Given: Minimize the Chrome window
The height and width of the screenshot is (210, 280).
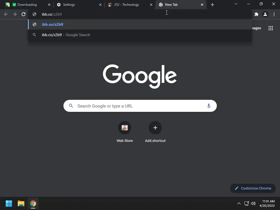Looking at the screenshot, I should [x=248, y=4].
